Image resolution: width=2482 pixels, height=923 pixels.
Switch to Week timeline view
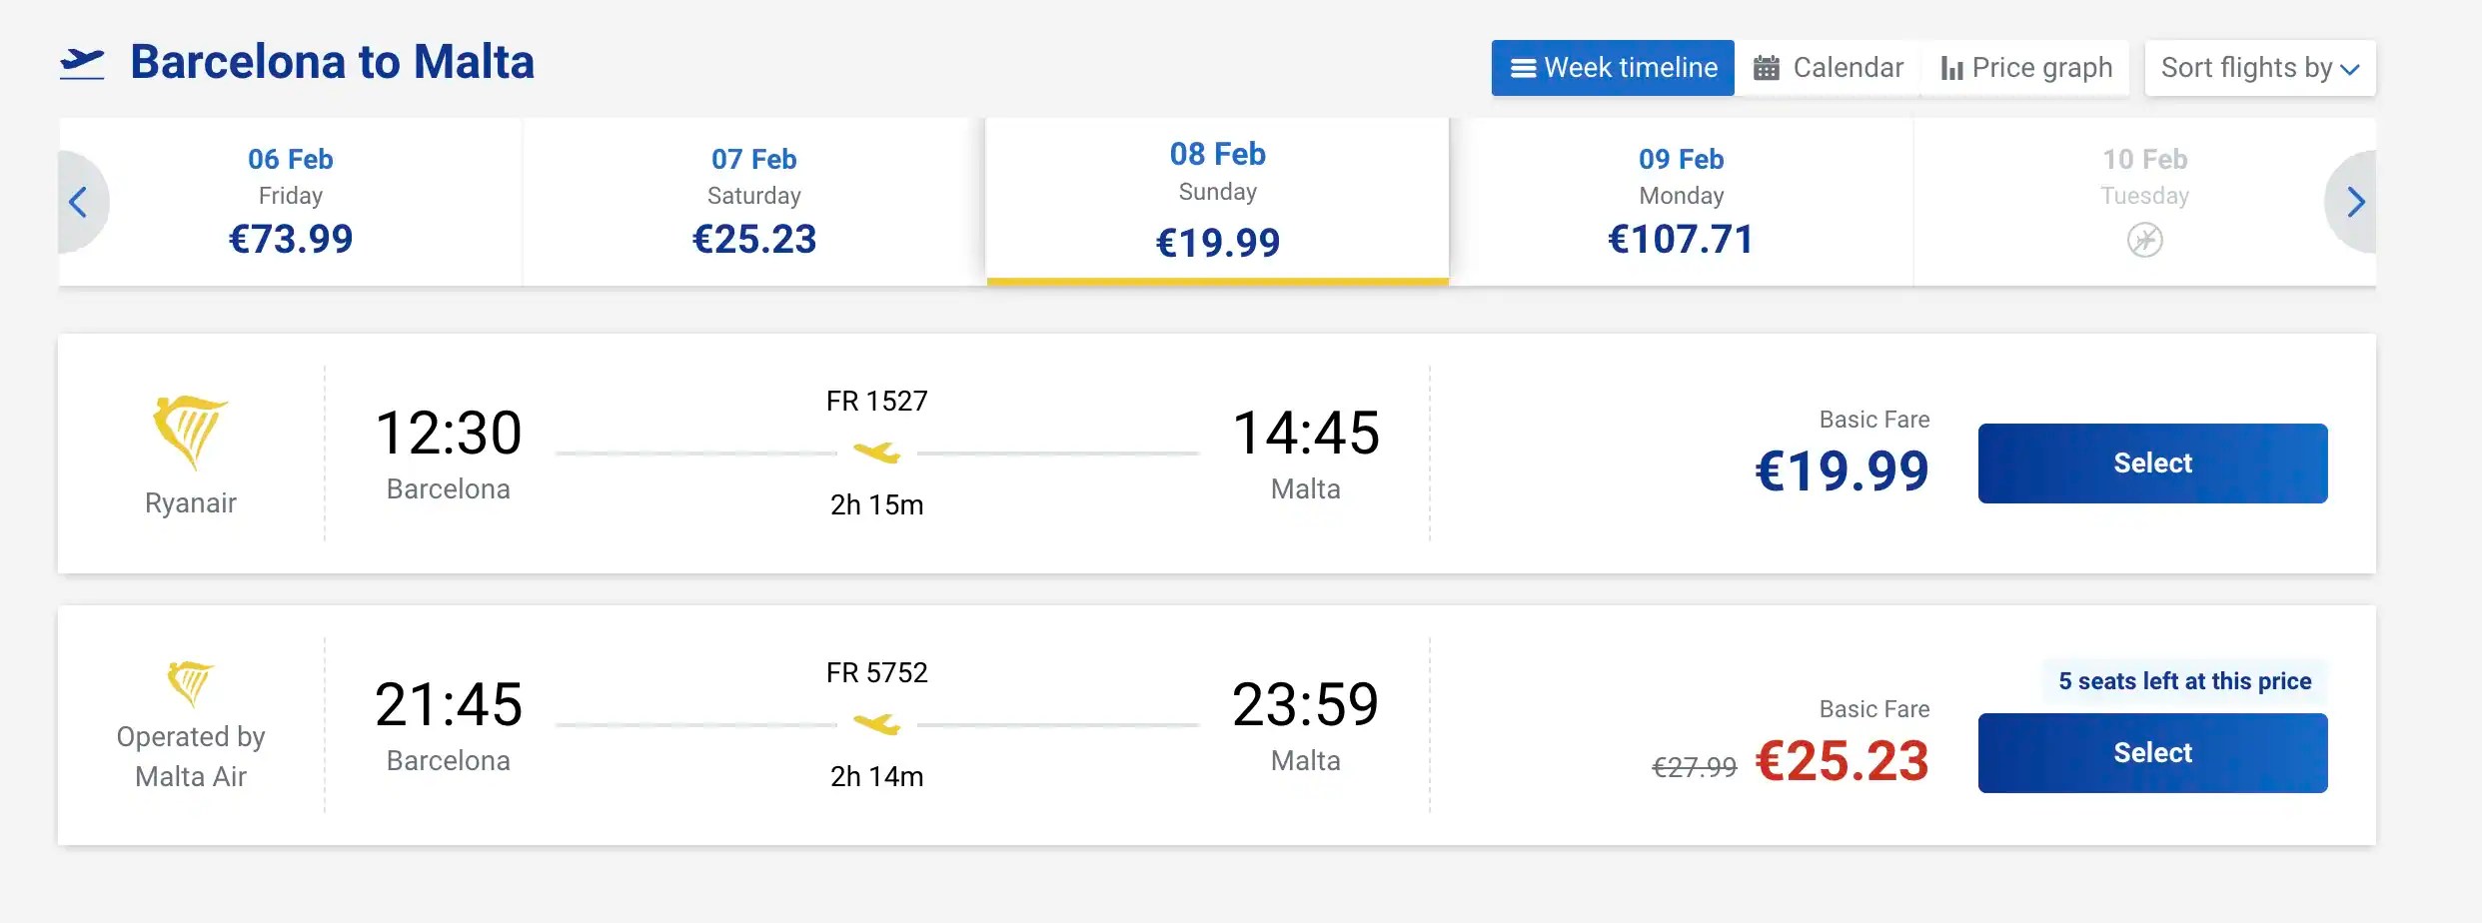coord(1613,68)
